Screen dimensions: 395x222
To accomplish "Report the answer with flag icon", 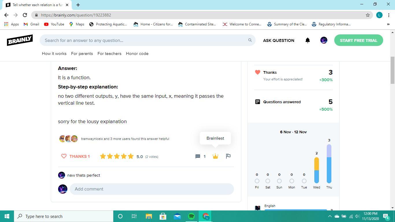I will (228, 156).
